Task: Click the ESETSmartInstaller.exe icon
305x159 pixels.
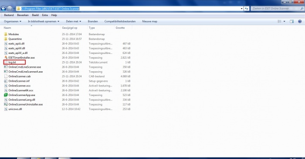Action: click(6, 58)
